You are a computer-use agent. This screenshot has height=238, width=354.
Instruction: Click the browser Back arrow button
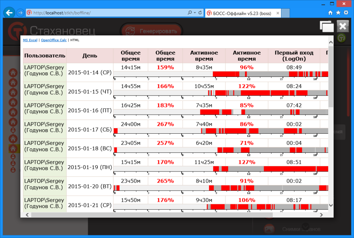click(x=9, y=13)
